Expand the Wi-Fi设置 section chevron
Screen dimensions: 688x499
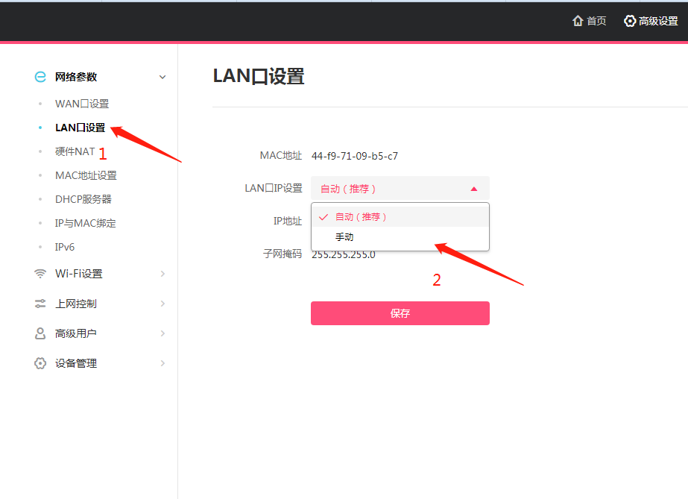162,274
